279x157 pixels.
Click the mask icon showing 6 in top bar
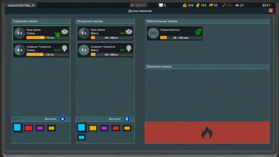pyautogui.click(x=161, y=5)
